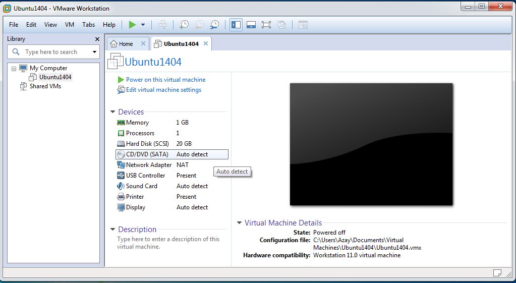Click the 'Workstation 11.0 virtual machine' text

pyautogui.click(x=357, y=255)
